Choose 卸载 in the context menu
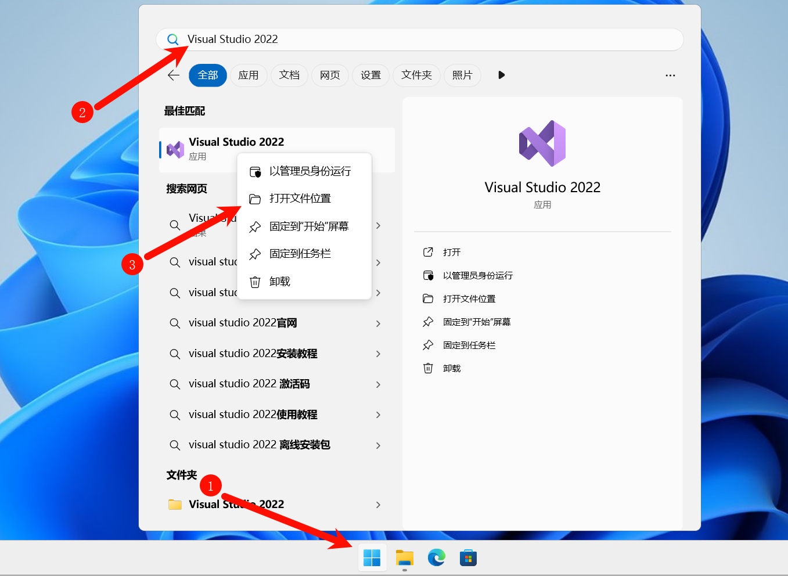The width and height of the screenshot is (788, 576). (x=304, y=282)
